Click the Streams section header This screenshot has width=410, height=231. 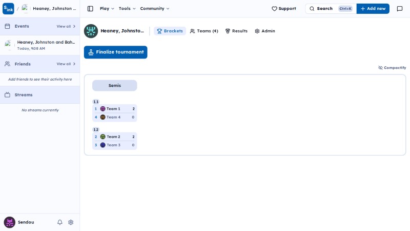coord(40,95)
